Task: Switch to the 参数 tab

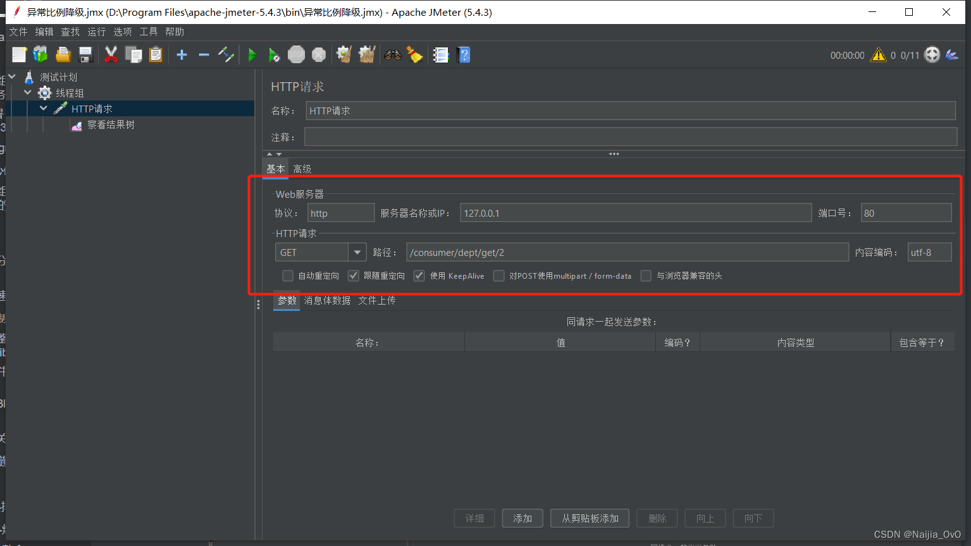Action: pos(287,300)
